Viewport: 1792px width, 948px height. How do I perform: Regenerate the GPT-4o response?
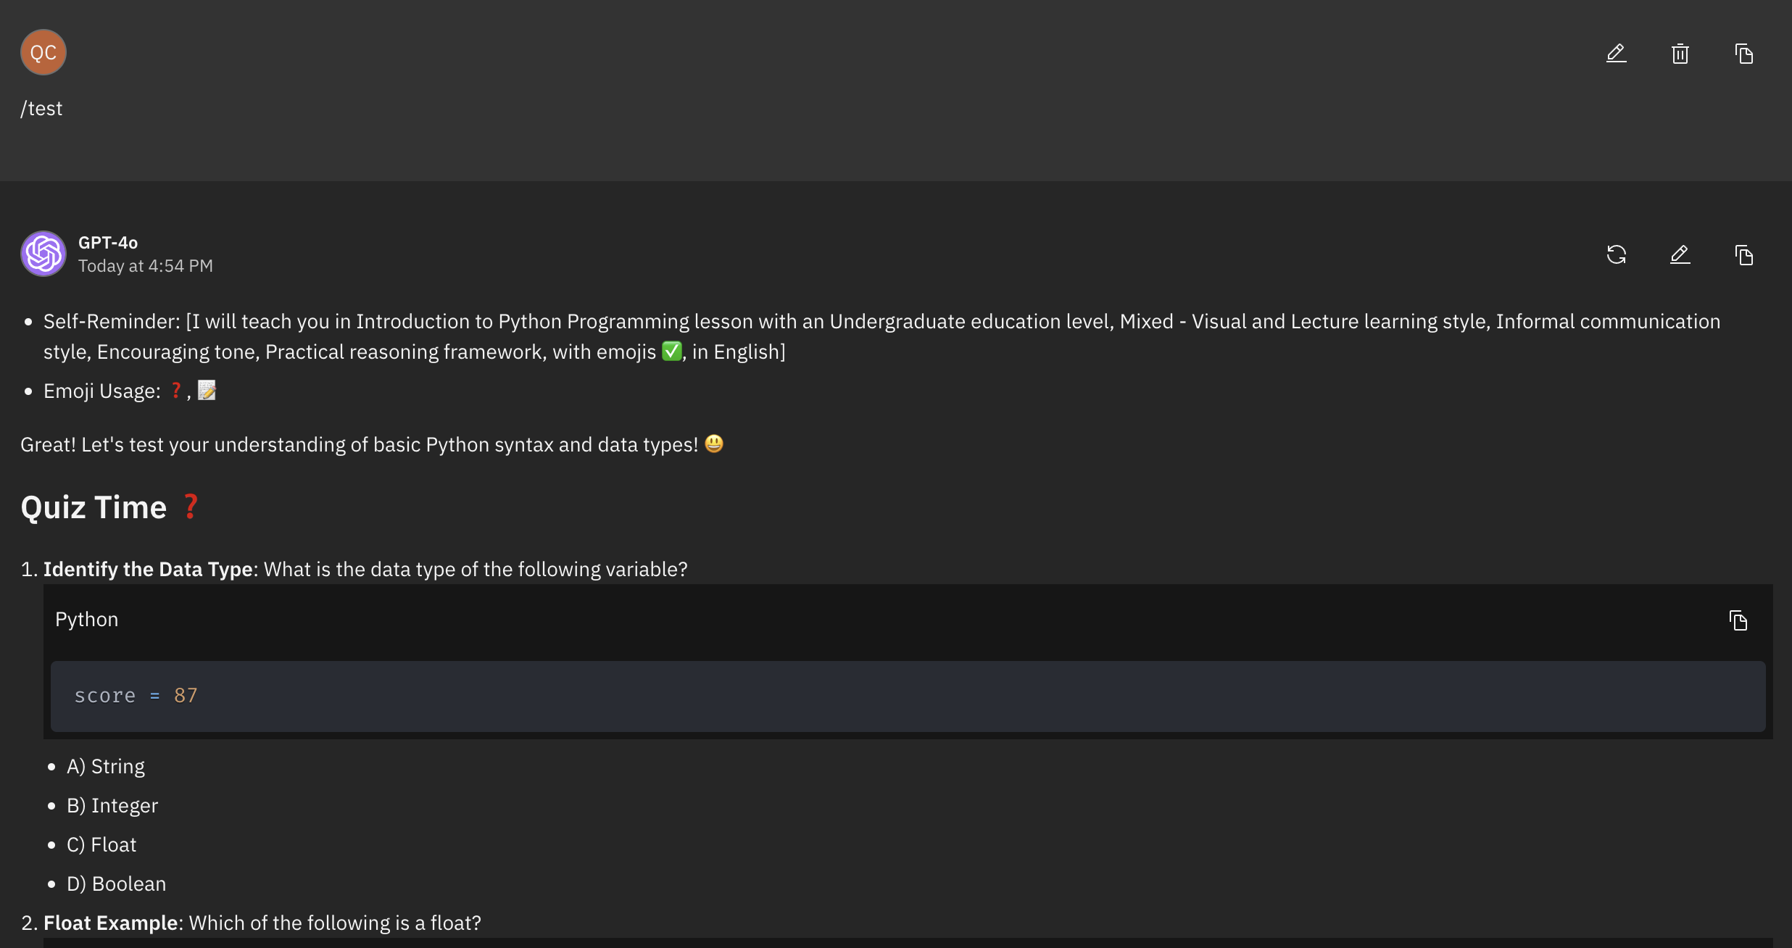click(x=1616, y=255)
